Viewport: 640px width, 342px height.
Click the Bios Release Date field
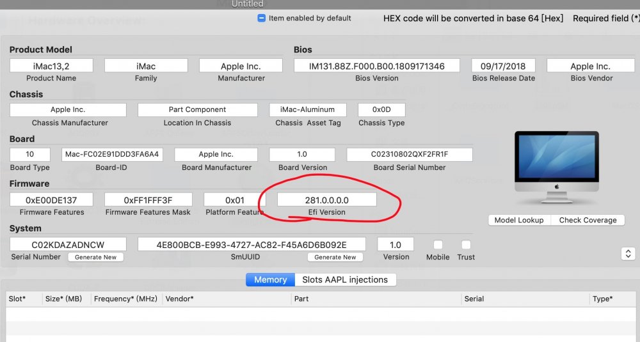tap(503, 66)
